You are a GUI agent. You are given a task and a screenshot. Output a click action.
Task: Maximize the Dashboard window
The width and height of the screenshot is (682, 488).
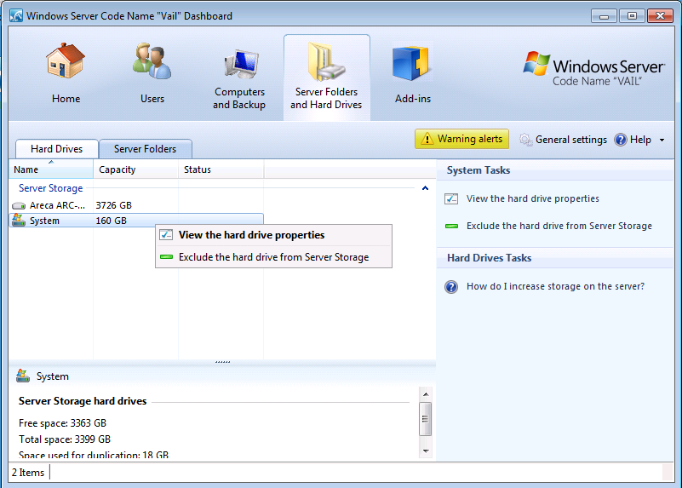tap(632, 16)
